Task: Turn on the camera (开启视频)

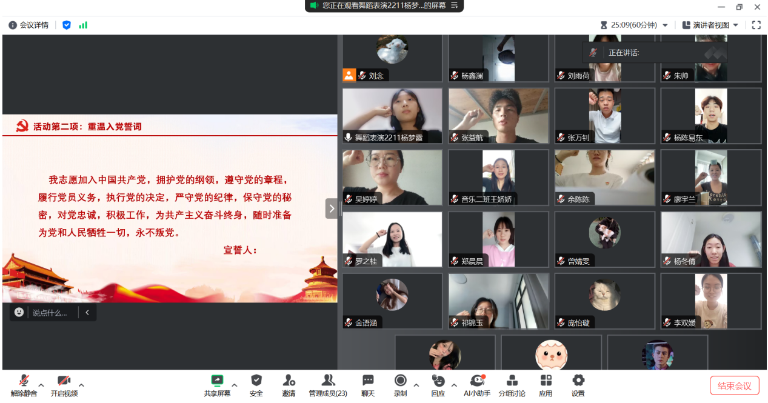Action: [64, 384]
